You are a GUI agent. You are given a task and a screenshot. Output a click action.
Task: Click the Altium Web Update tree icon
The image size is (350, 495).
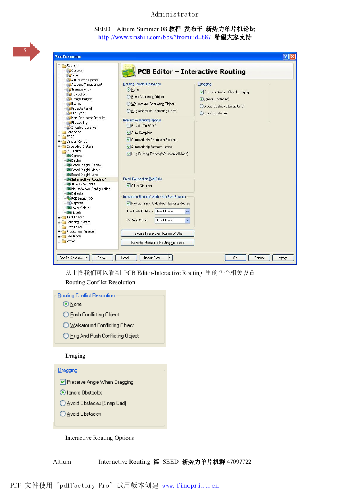coord(69,80)
